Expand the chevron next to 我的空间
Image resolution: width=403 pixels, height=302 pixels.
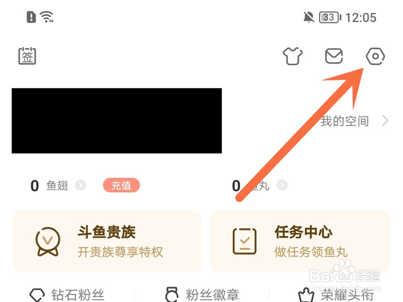(385, 120)
